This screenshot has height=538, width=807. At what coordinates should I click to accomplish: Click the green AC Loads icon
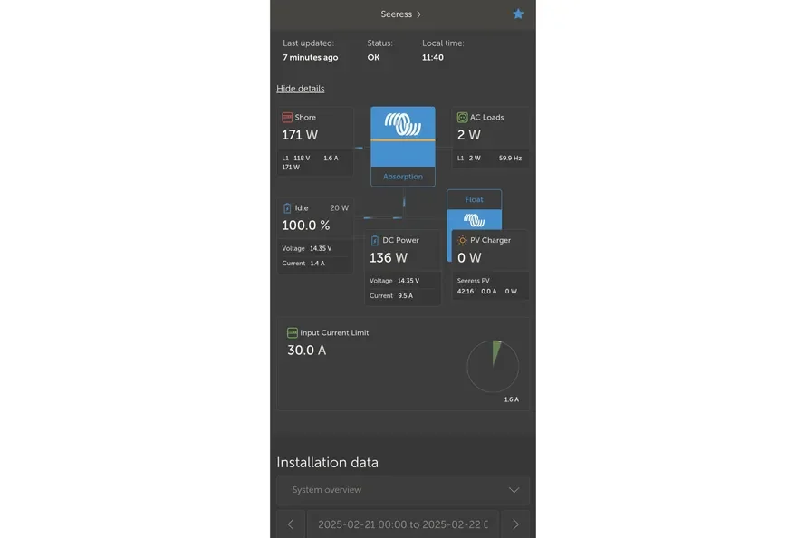point(462,118)
